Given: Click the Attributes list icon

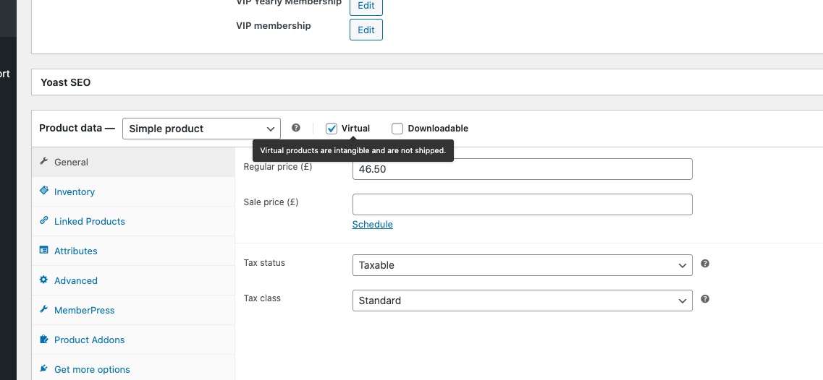Looking at the screenshot, I should pyautogui.click(x=44, y=250).
